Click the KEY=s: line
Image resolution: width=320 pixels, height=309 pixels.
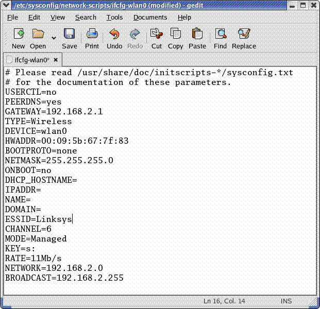pos(21,249)
